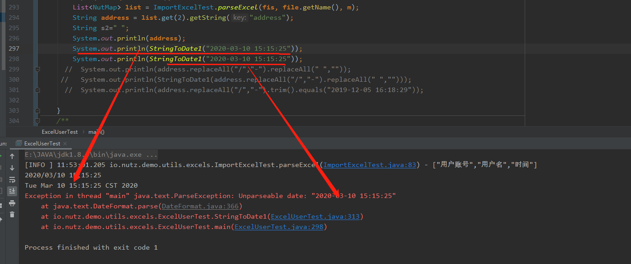631x264 pixels.
Task: Collapse fold marker at line 301
Action: [37, 90]
